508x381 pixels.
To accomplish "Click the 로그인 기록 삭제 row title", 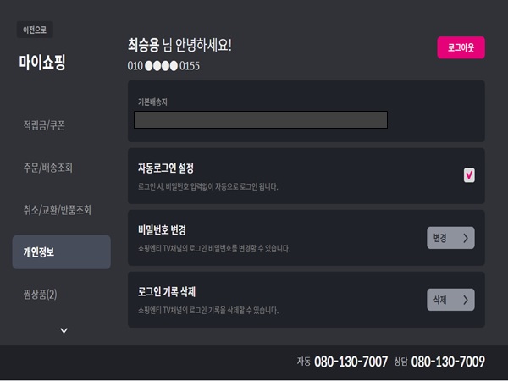I will [x=167, y=292].
